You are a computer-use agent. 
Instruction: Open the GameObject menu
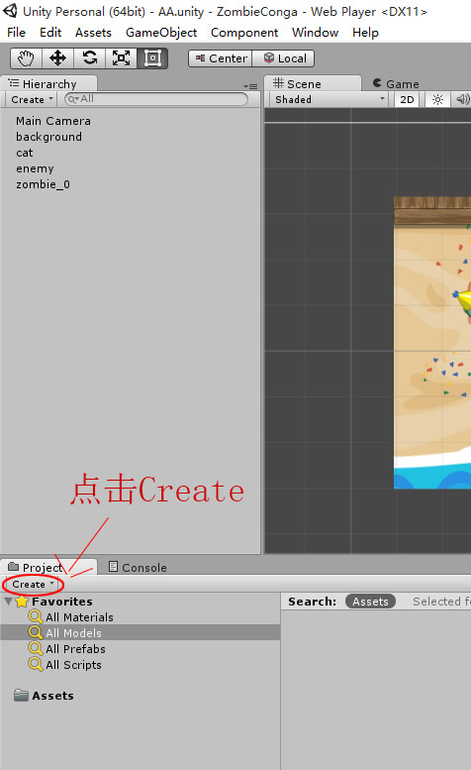[x=161, y=33]
